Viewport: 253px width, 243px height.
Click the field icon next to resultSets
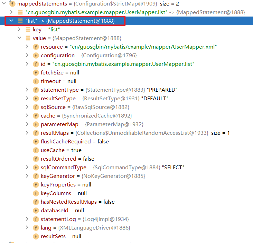tap(36, 236)
